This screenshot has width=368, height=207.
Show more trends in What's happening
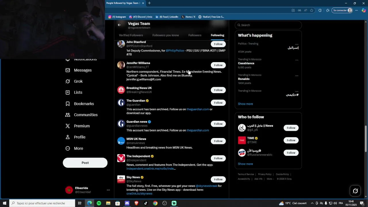pos(246,104)
